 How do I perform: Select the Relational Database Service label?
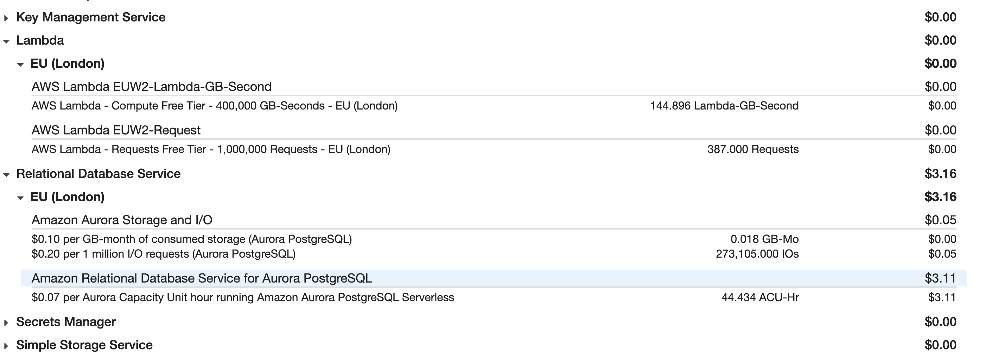(x=98, y=174)
